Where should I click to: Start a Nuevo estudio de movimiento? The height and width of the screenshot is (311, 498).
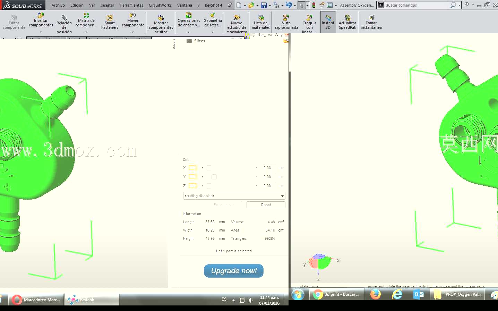pyautogui.click(x=237, y=24)
